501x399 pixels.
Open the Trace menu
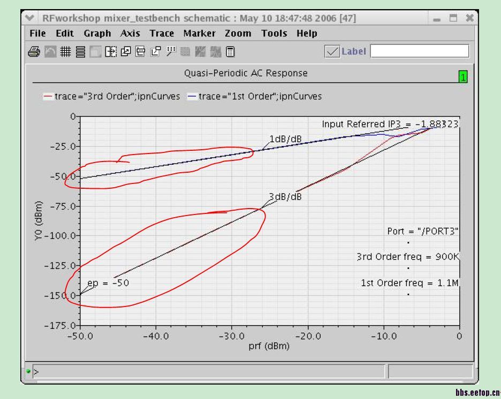pos(162,33)
